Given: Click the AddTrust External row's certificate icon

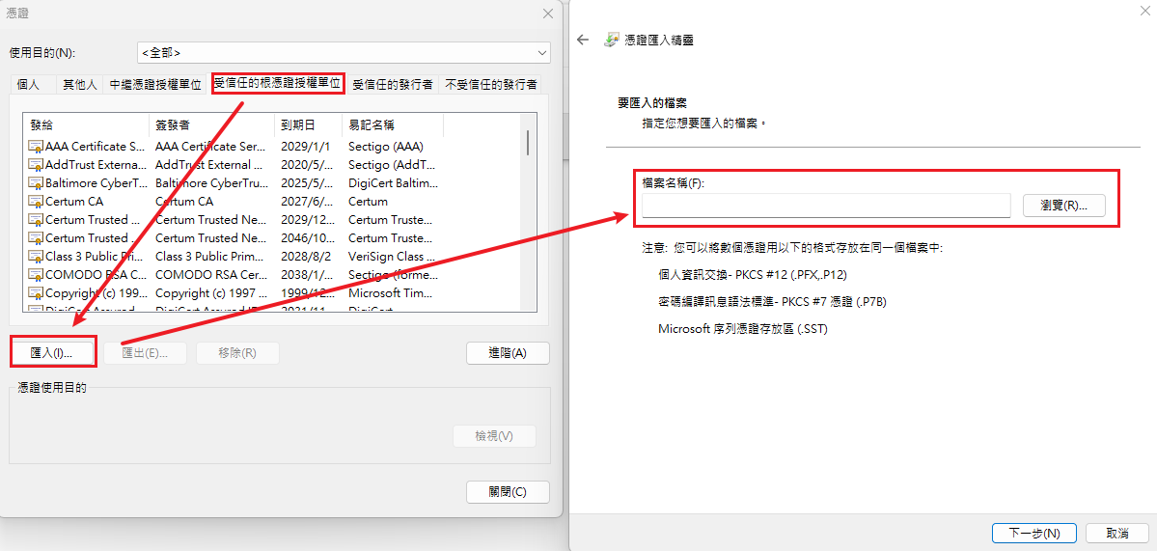Looking at the screenshot, I should tap(36, 164).
